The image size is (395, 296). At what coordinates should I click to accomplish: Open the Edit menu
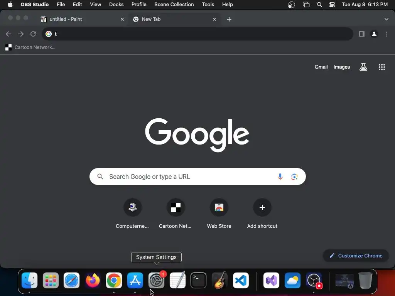pos(77,5)
